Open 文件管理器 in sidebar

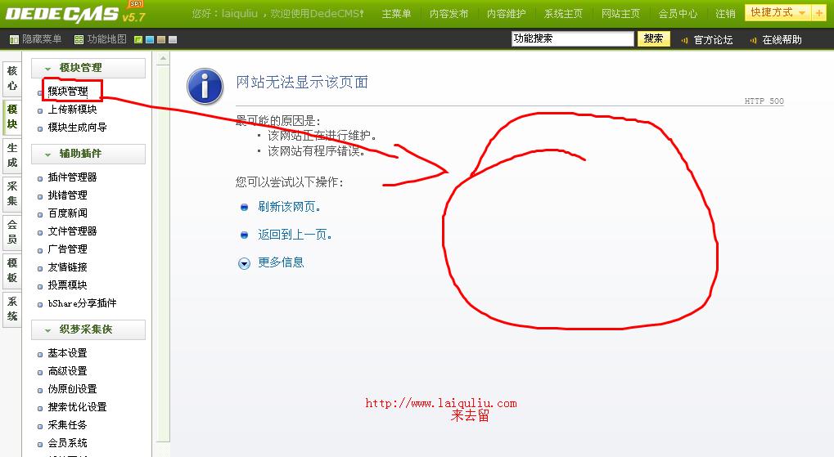(72, 231)
